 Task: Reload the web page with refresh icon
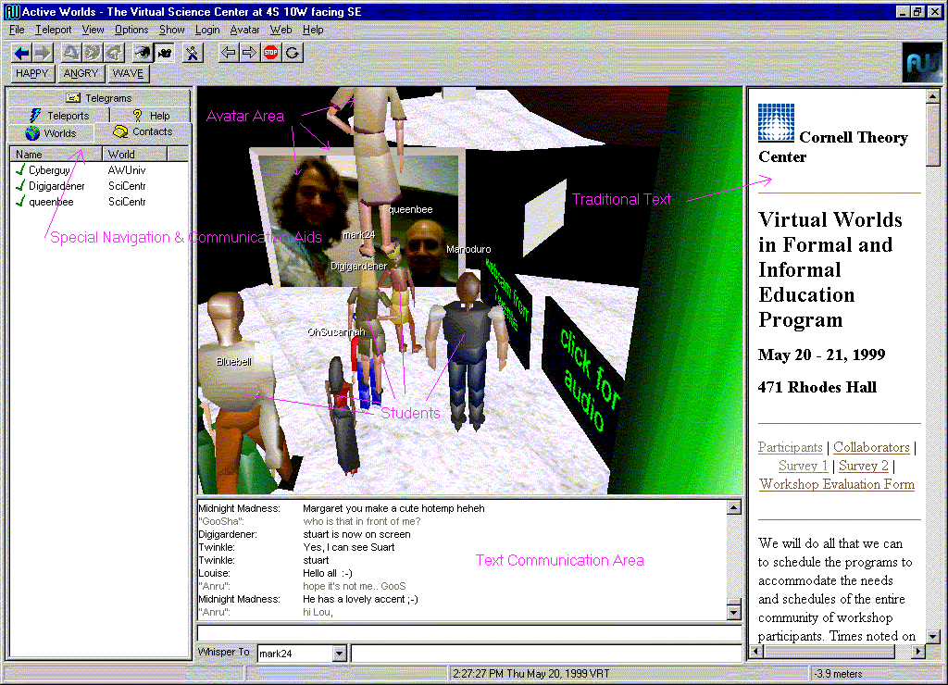point(293,53)
